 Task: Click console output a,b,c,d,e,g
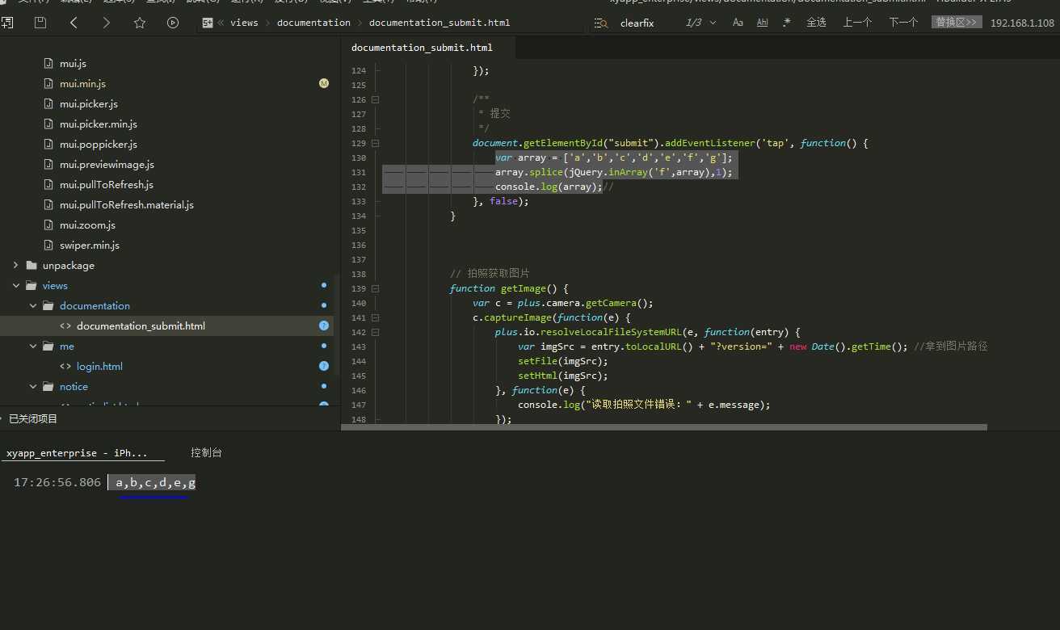tap(155, 483)
